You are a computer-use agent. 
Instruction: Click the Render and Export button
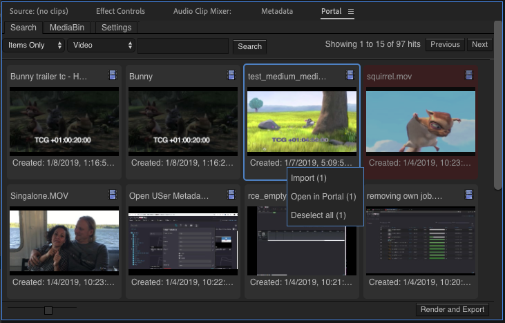tap(452, 309)
